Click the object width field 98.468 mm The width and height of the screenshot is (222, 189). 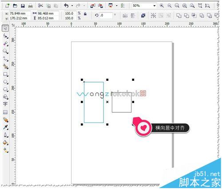point(48,13)
